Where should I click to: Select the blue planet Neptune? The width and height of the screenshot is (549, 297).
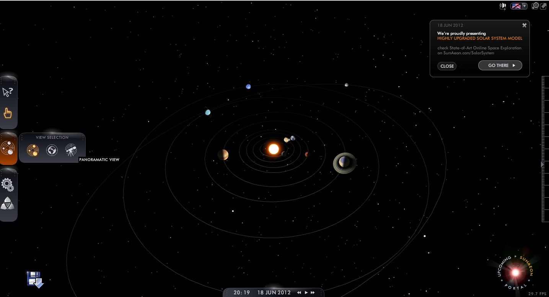[x=248, y=86]
